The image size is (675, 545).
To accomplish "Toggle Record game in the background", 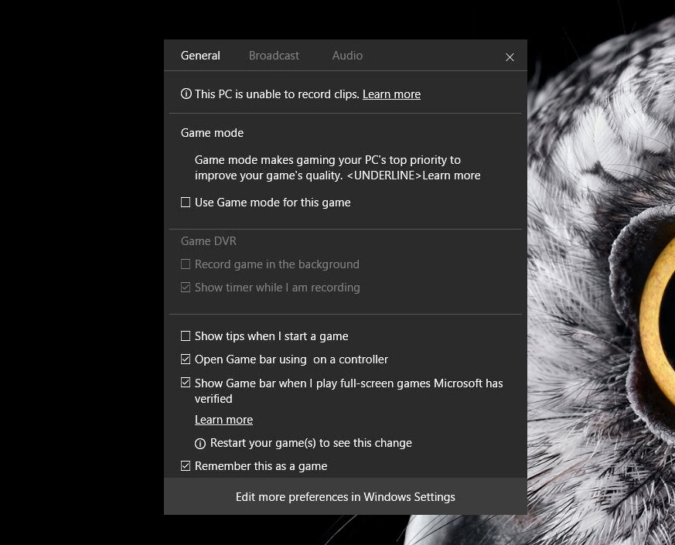I will click(x=185, y=264).
